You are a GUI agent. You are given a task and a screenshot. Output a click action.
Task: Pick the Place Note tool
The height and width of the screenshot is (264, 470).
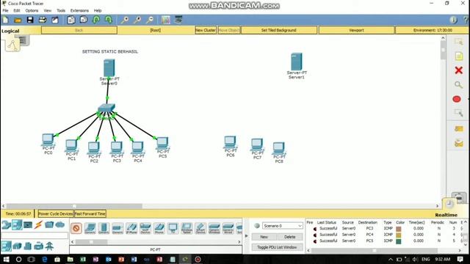tap(458, 56)
